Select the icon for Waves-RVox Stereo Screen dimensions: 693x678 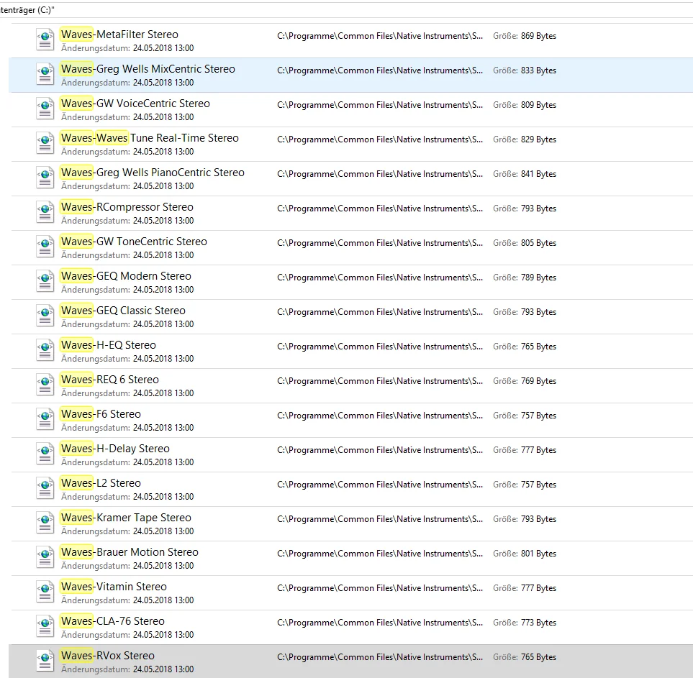pyautogui.click(x=45, y=661)
